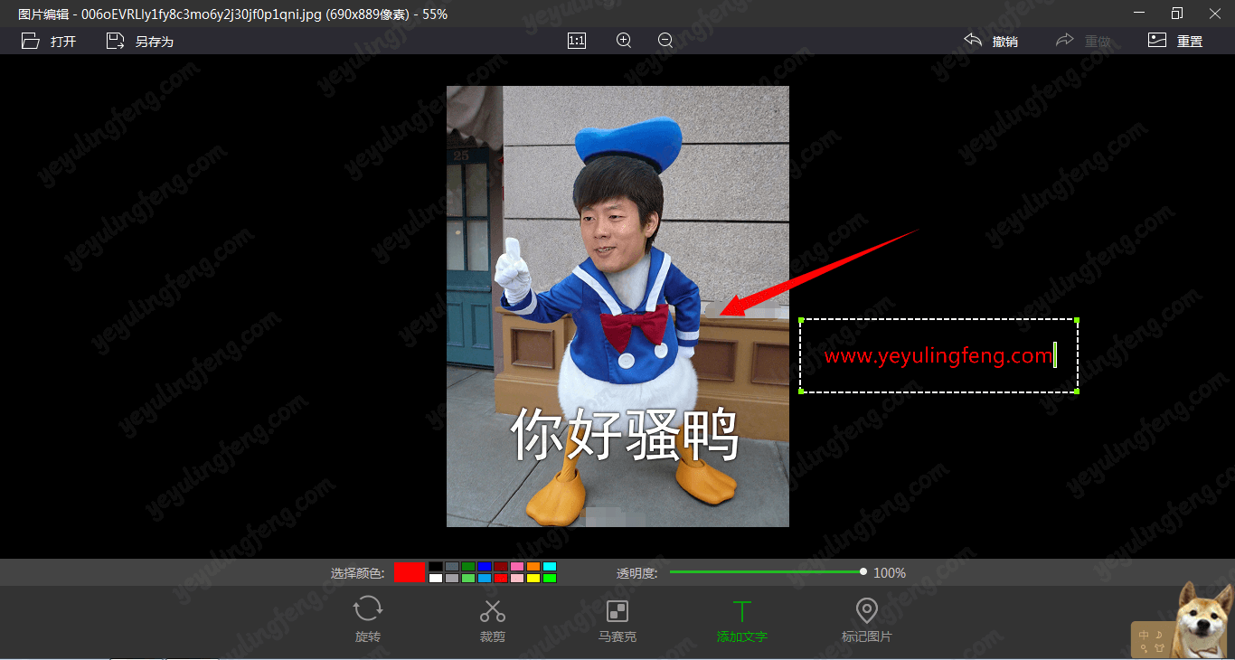This screenshot has height=660, width=1235.
Task: Pick the black color swatch
Action: click(436, 566)
